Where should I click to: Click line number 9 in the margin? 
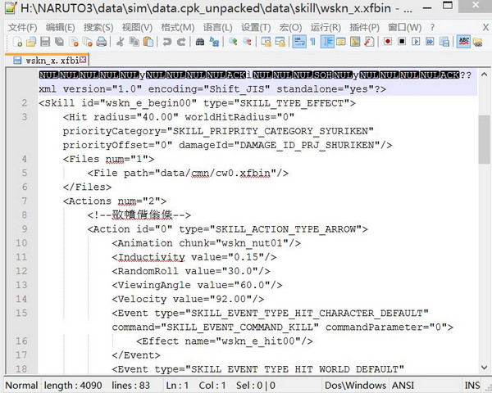(25, 229)
